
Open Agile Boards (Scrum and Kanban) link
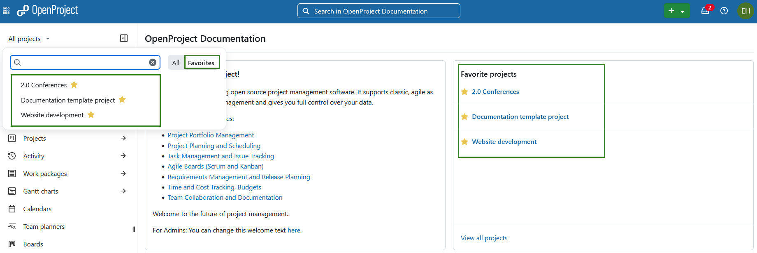pyautogui.click(x=216, y=166)
